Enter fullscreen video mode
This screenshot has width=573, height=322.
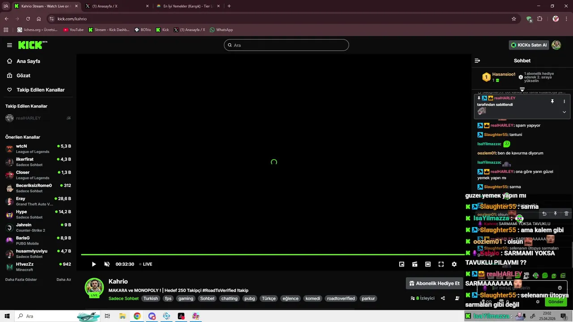441,264
